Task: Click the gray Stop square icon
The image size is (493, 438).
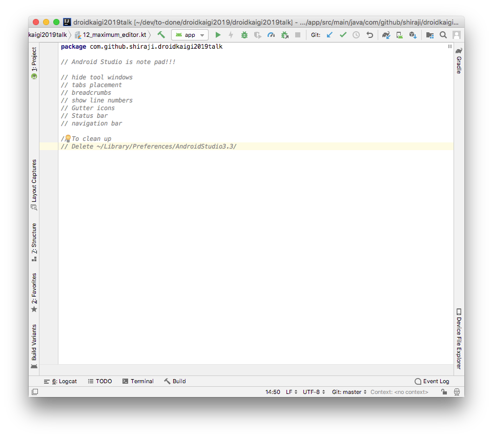Action: (x=298, y=35)
